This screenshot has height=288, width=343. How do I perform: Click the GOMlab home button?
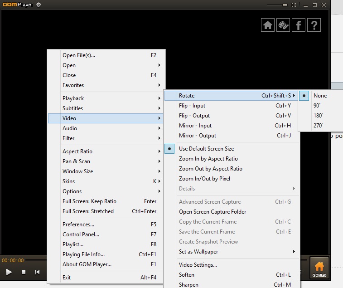pos(319,268)
